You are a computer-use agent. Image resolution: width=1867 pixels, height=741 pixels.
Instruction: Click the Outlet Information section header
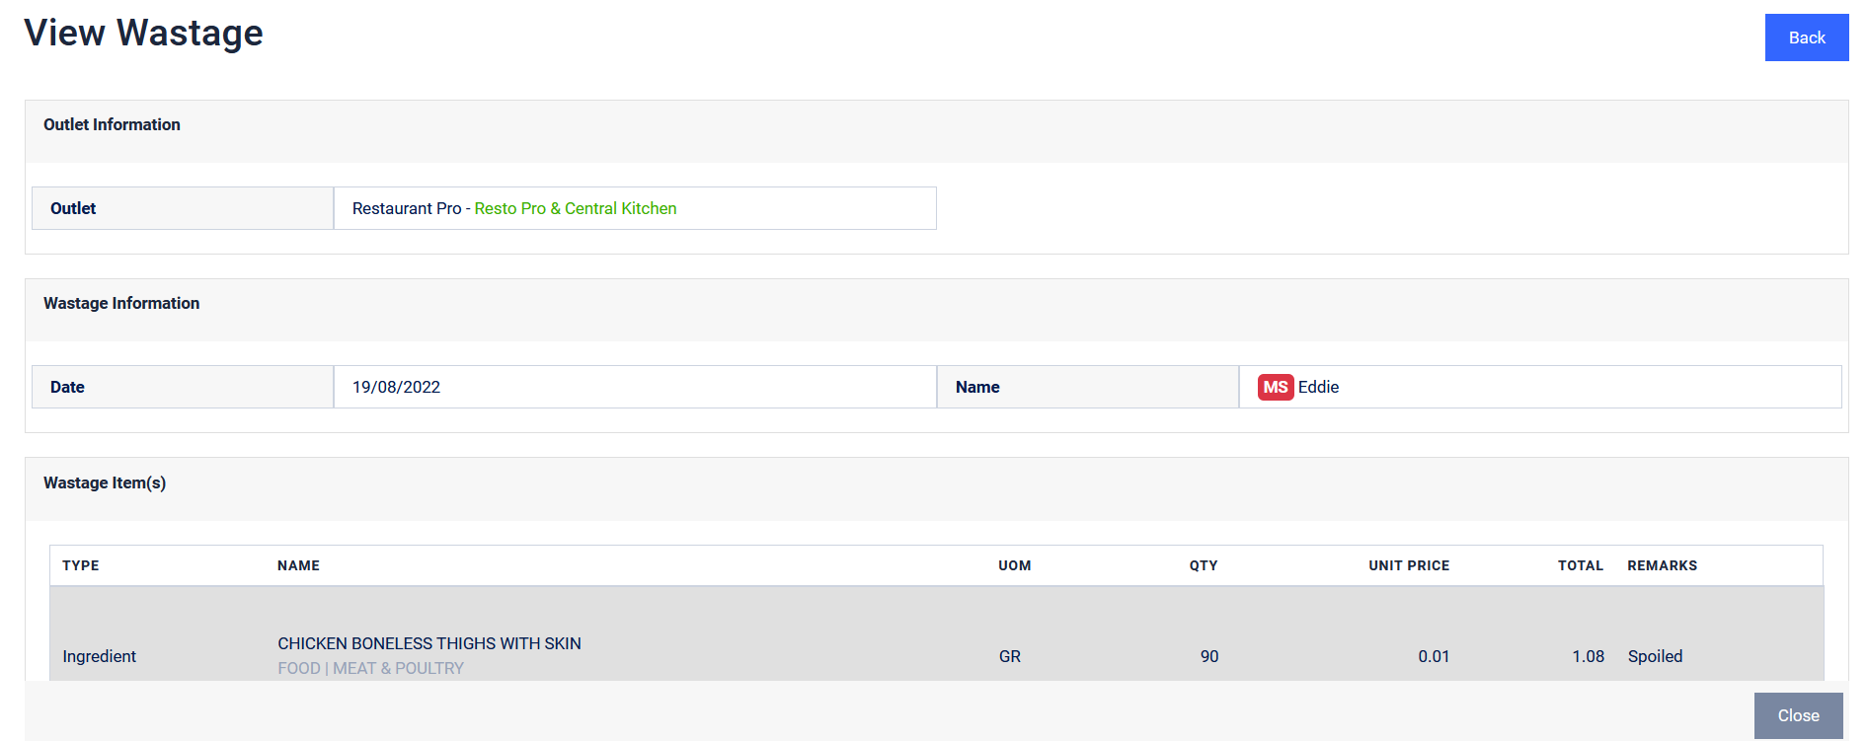[112, 124]
